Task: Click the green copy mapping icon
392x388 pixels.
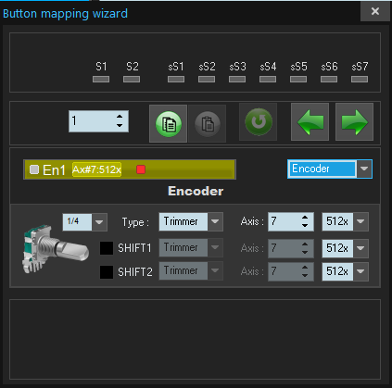Action: [169, 124]
